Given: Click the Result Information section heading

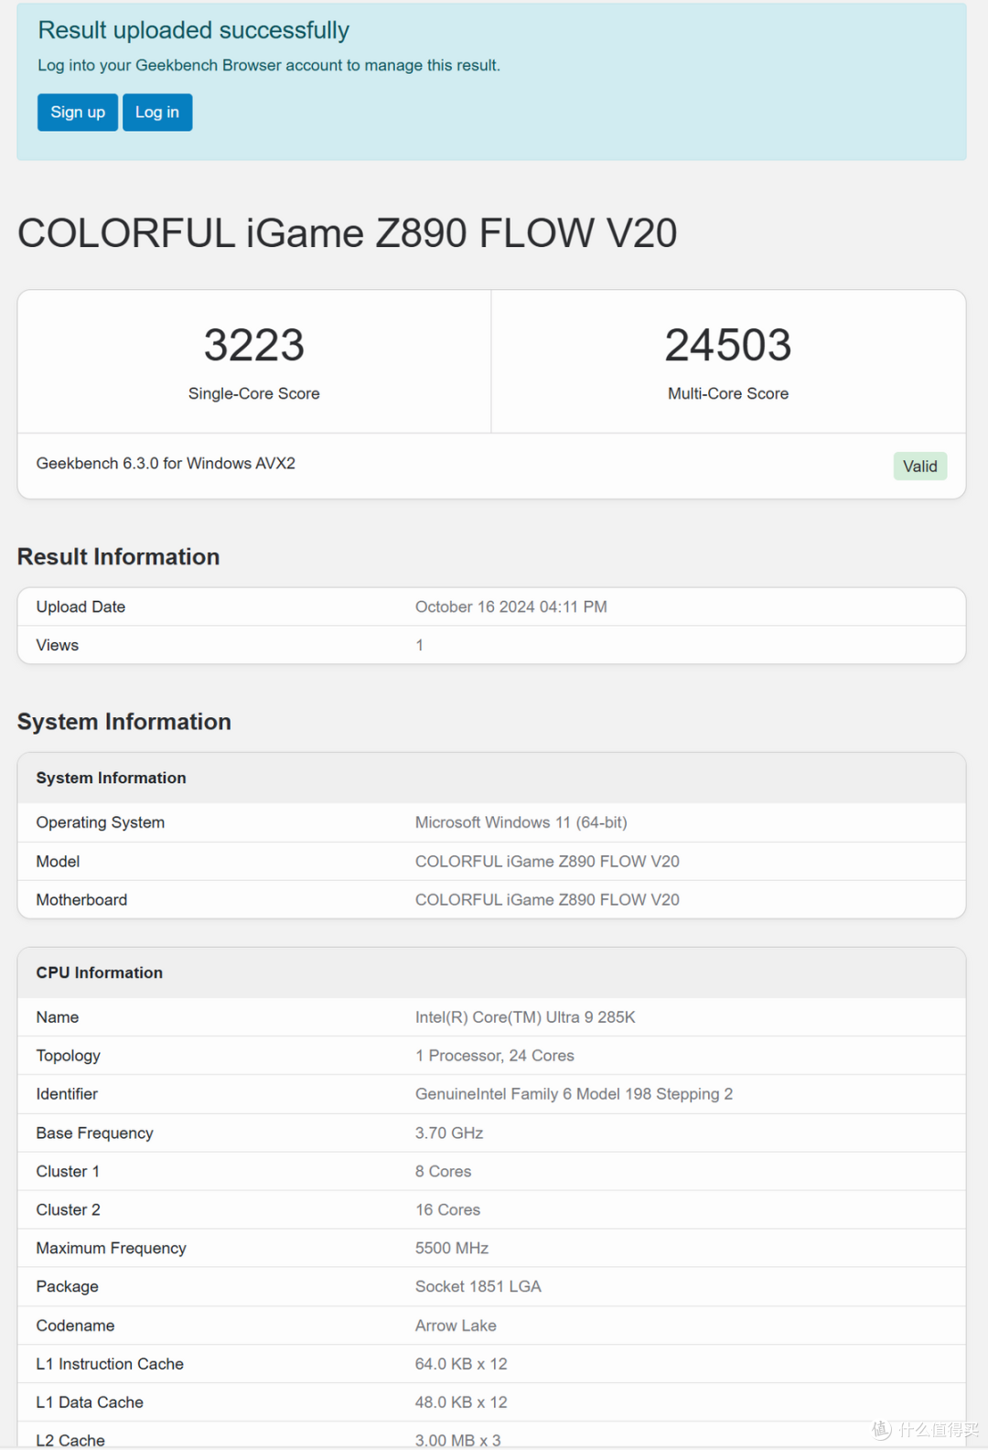Looking at the screenshot, I should [x=119, y=557].
